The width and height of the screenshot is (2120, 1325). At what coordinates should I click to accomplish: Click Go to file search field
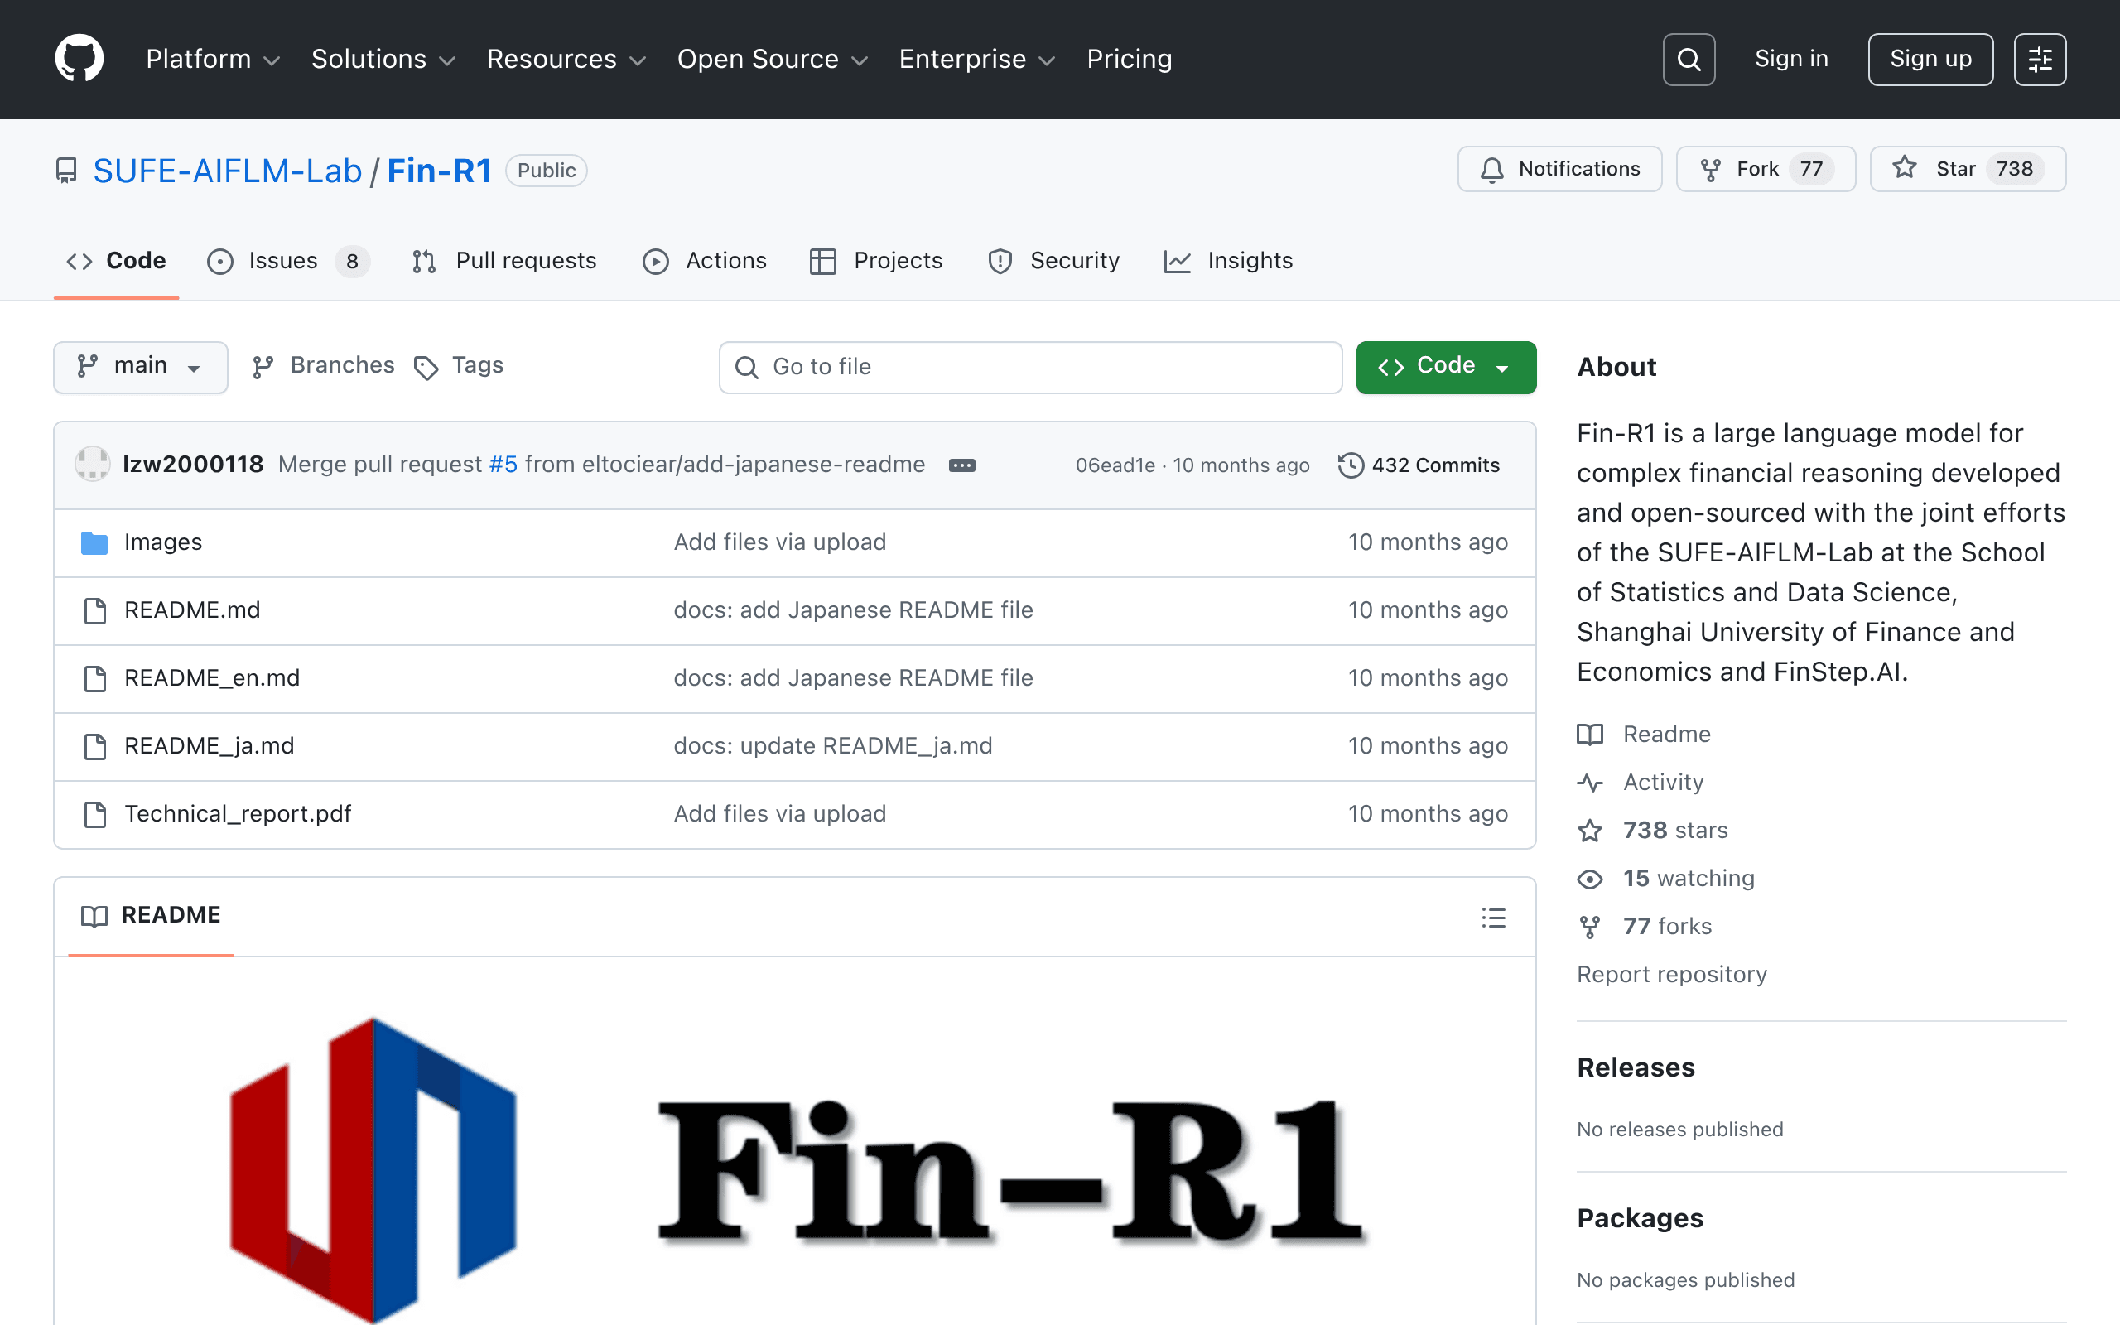coord(1030,367)
